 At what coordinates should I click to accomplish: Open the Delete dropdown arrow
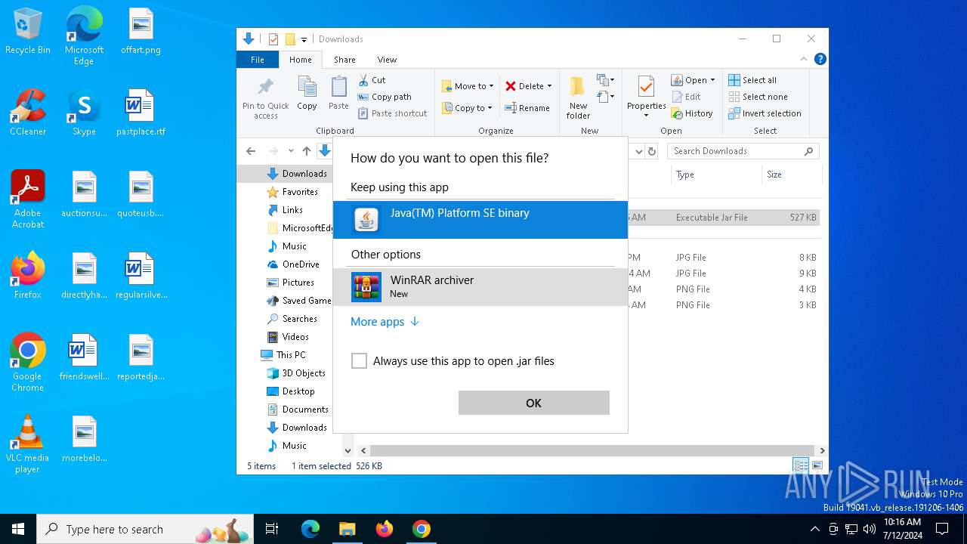click(549, 86)
